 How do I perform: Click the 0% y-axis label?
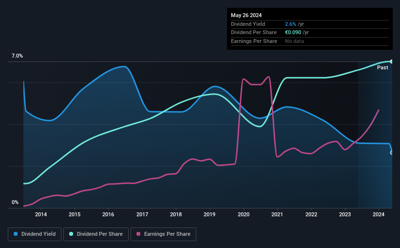pyautogui.click(x=15, y=202)
